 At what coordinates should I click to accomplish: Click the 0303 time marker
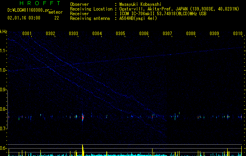(74, 33)
